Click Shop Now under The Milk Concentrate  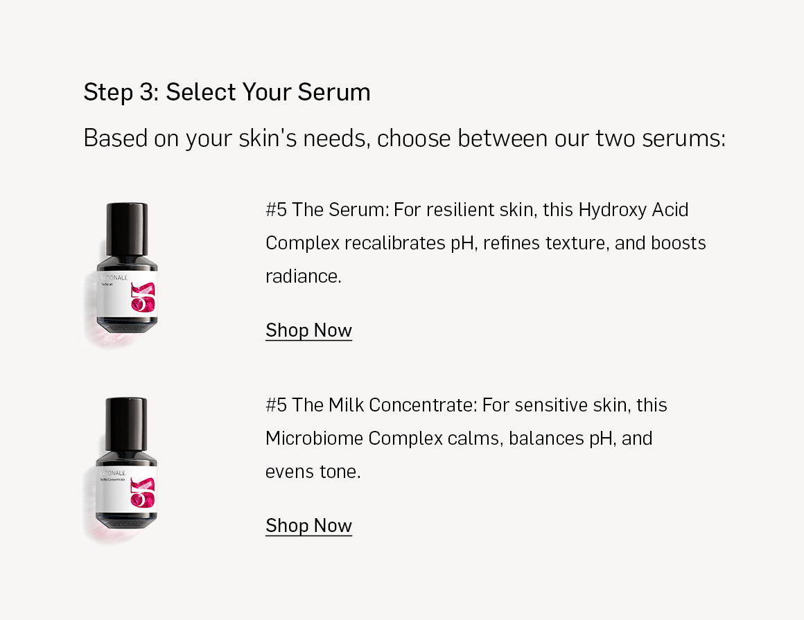(x=308, y=526)
